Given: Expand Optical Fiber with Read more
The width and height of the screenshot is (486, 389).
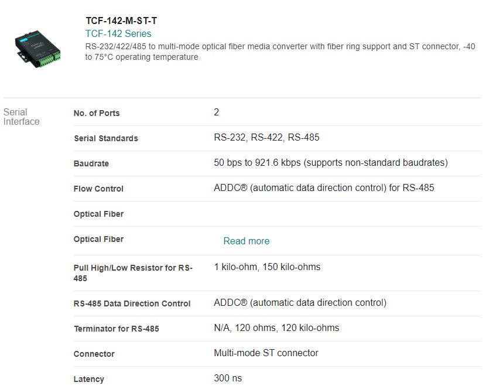Looking at the screenshot, I should point(247,241).
